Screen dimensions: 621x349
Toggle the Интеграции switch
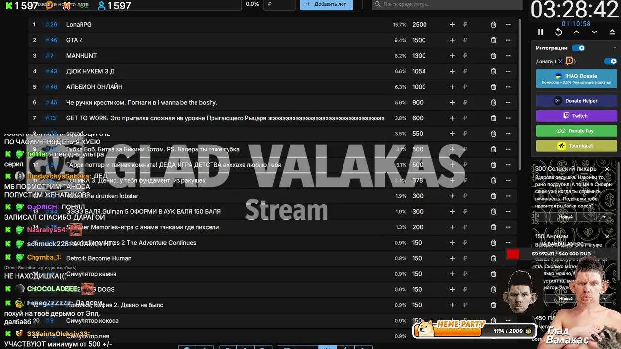click(578, 48)
